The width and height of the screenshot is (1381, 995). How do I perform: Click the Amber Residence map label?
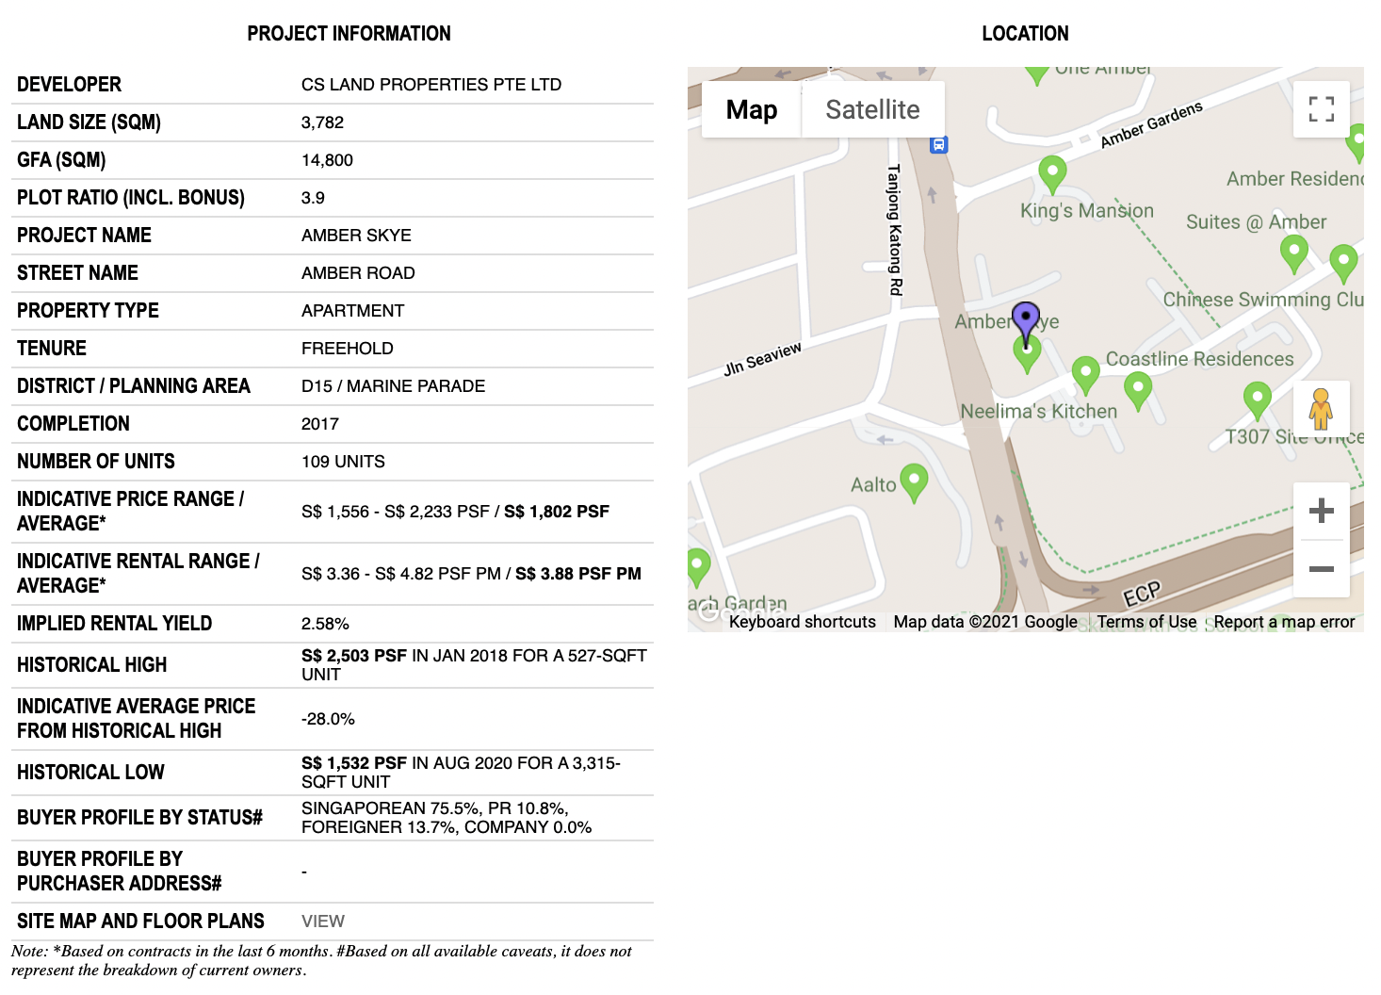pos(1294,179)
